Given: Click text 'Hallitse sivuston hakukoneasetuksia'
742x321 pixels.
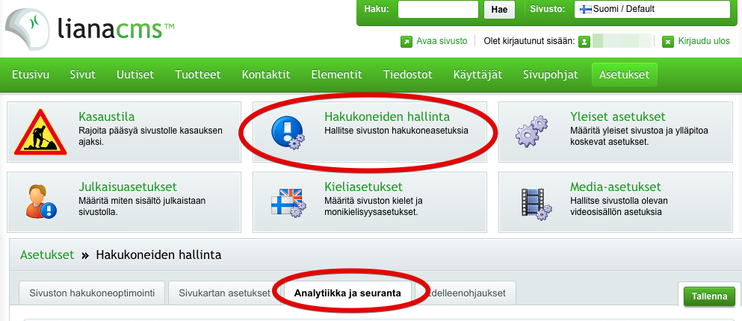Looking at the screenshot, I should 397,131.
